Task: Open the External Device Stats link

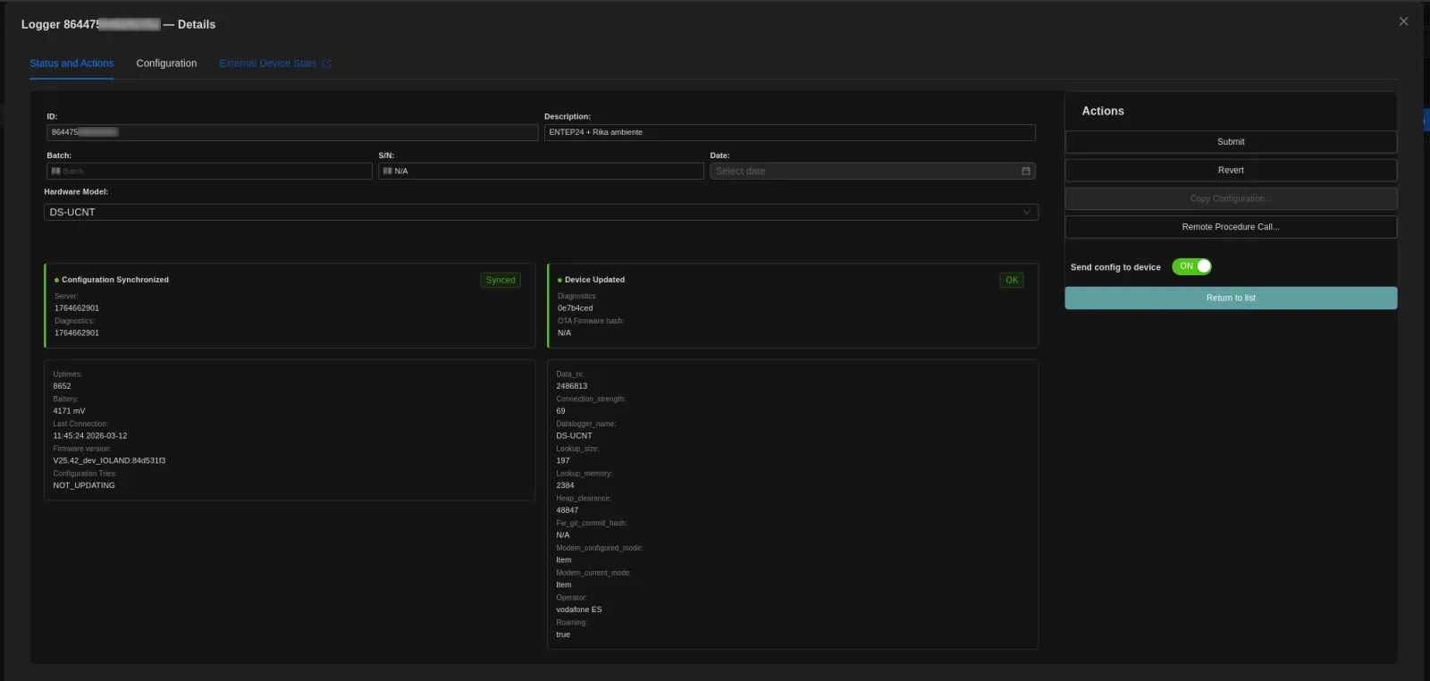Action: 274,63
